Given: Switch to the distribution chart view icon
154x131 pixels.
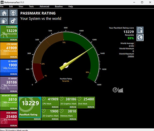Looking at the screenshot, I should 121,90.
